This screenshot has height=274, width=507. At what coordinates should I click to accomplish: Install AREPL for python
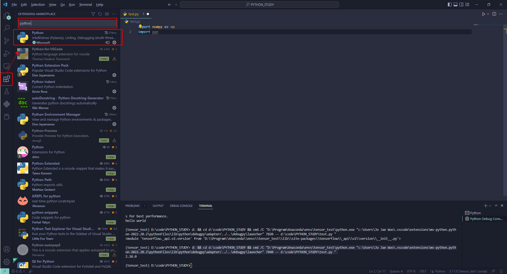coord(111,206)
